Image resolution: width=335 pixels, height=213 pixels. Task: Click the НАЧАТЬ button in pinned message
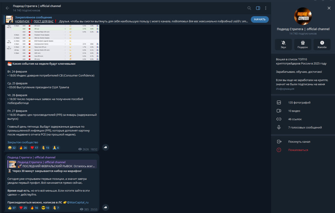click(260, 19)
